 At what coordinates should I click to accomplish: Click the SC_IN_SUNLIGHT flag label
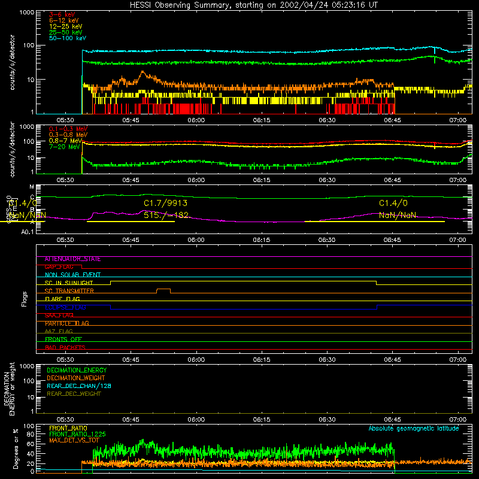click(69, 283)
